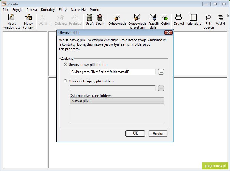The height and width of the screenshot is (171, 230).
Task: Click the Nazwa pliku column header
Action: (x=115, y=101)
